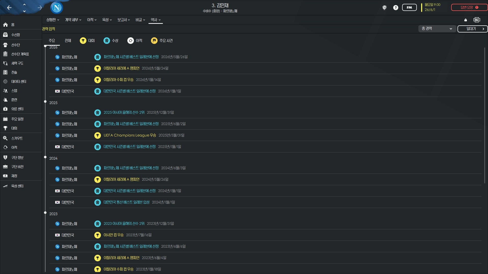The height and width of the screenshot is (274, 488).
Task: Open 구단 비전 in sidebar
Action: [x=21, y=167]
